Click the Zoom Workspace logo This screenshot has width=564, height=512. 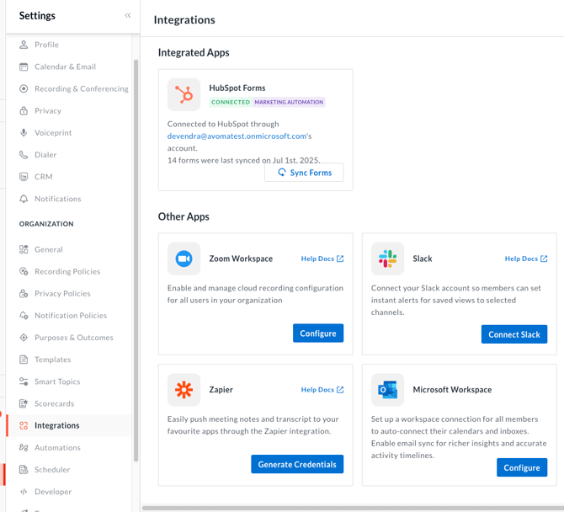[x=184, y=259]
